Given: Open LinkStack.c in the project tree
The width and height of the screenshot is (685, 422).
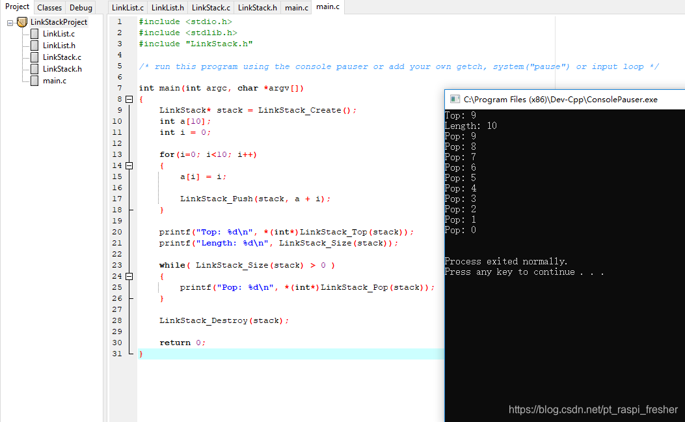Looking at the screenshot, I should click(x=62, y=57).
